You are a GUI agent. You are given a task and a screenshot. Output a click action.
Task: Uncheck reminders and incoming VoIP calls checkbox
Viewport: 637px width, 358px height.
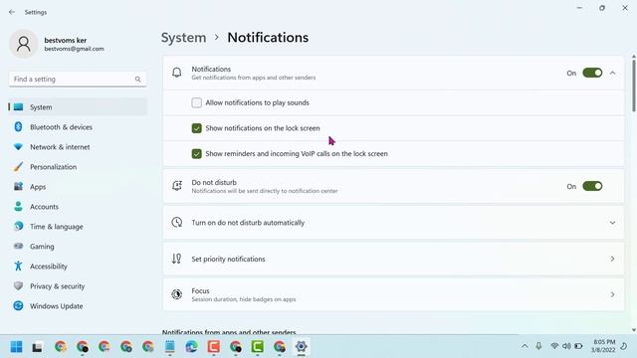(197, 154)
